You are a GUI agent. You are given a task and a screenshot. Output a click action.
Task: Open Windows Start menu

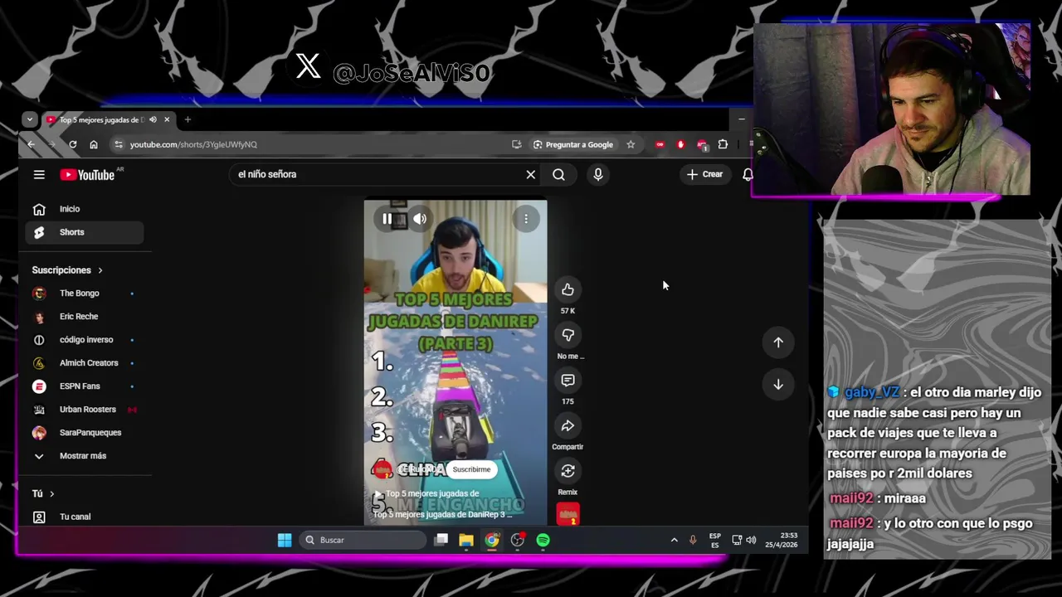(285, 540)
